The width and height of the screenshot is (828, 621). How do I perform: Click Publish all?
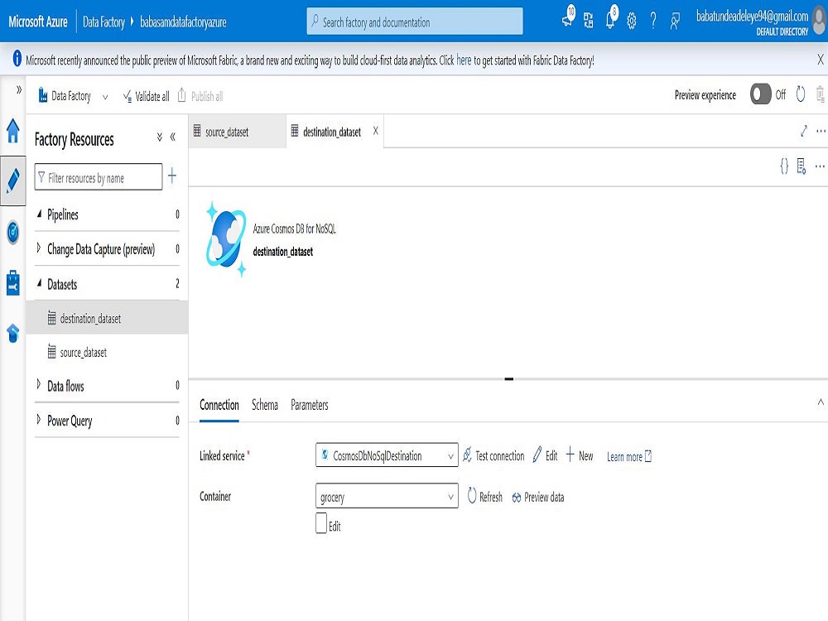pos(200,95)
